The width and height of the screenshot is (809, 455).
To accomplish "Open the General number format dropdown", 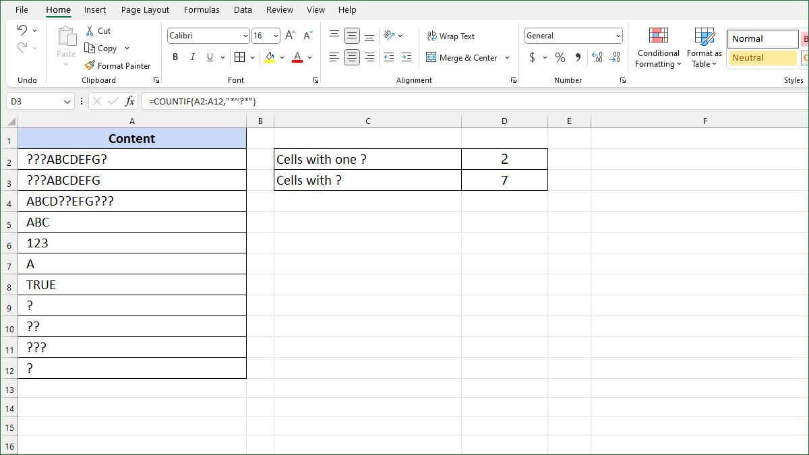I will 618,36.
